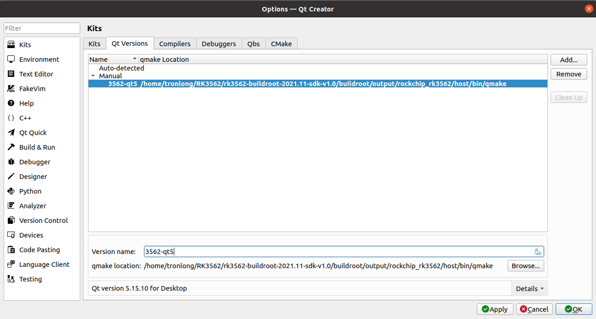Screen dimensions: 596x319
Task: Switch to the Debuggers tab
Action: [219, 44]
